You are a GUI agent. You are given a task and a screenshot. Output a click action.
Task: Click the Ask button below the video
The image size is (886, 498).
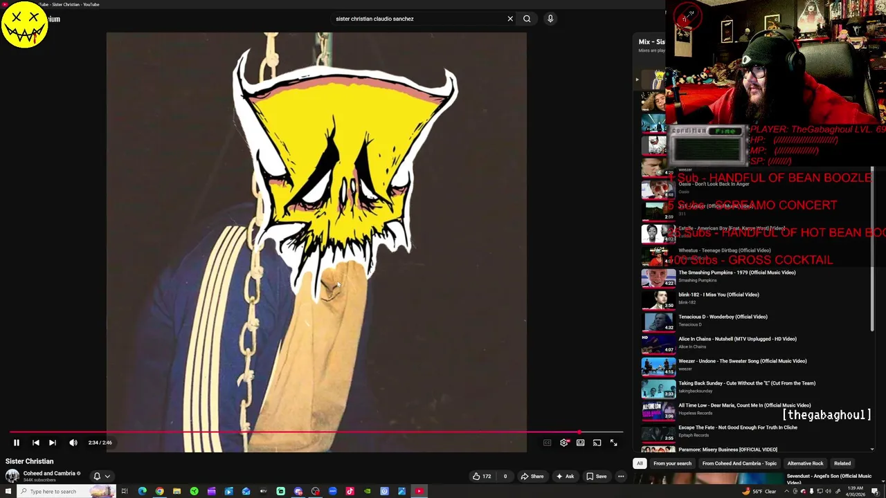coord(565,476)
